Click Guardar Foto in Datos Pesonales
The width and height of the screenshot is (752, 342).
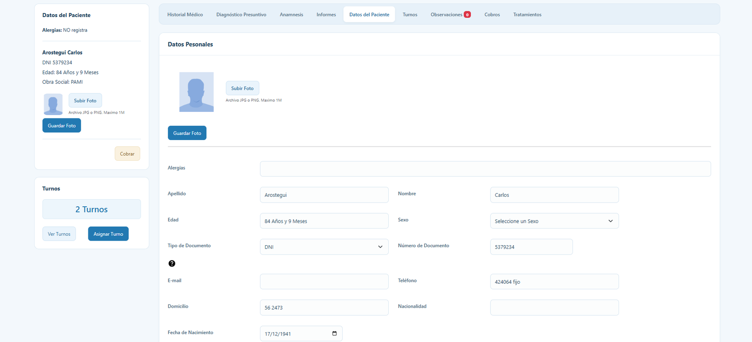[187, 133]
